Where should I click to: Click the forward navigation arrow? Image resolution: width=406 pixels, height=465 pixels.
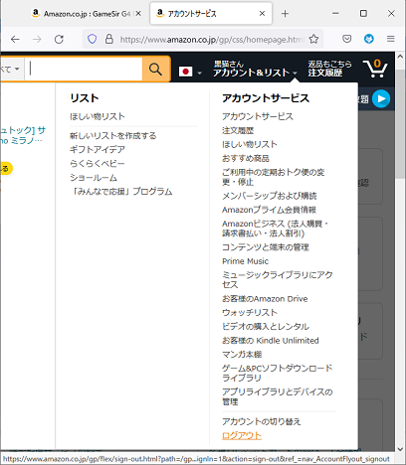click(x=37, y=40)
